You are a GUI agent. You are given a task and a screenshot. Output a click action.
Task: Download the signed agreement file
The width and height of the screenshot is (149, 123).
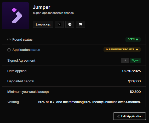(x=125, y=60)
